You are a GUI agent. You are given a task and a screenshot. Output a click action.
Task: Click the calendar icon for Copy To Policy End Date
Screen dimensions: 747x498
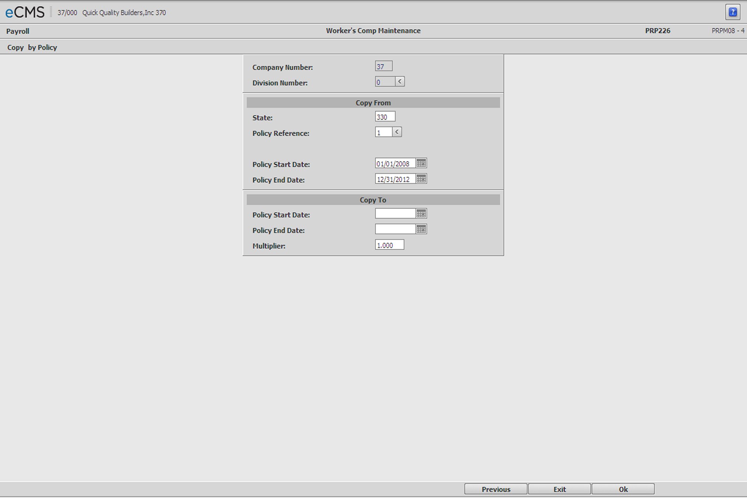coord(421,229)
